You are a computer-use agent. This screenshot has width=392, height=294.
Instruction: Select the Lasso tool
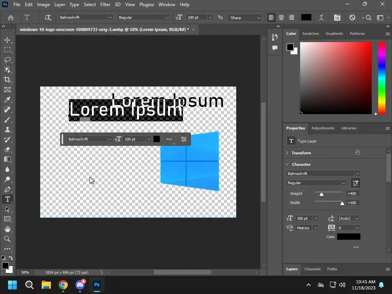(7, 60)
